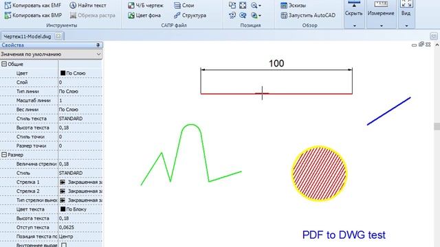Select the blue diagonal line
This screenshot has height=247, width=440.
coord(388,111)
